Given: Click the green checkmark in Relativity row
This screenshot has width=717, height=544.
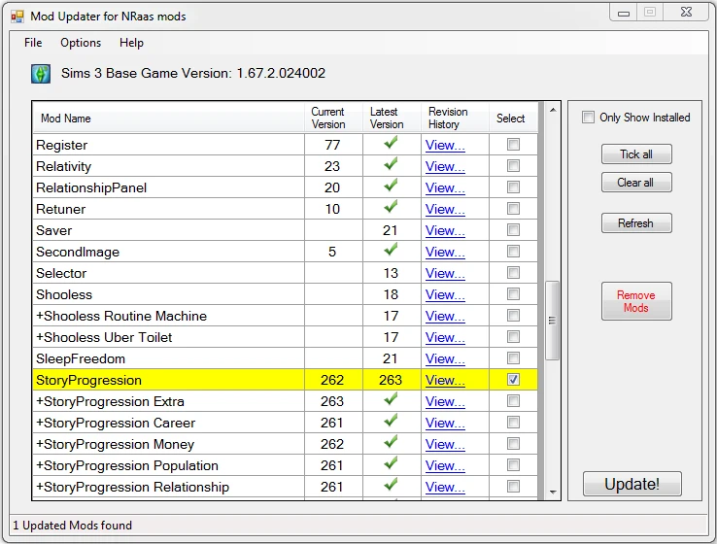Looking at the screenshot, I should 391,164.
